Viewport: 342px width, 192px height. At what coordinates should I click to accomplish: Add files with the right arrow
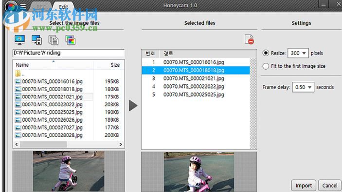(x=133, y=105)
